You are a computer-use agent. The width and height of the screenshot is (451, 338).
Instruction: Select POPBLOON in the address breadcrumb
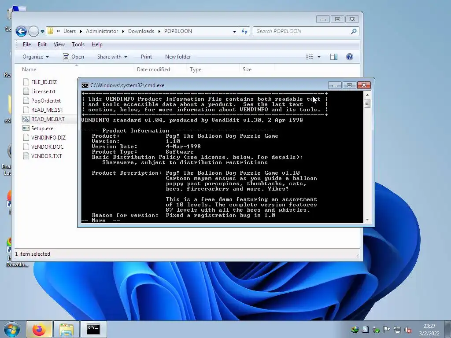pyautogui.click(x=178, y=31)
